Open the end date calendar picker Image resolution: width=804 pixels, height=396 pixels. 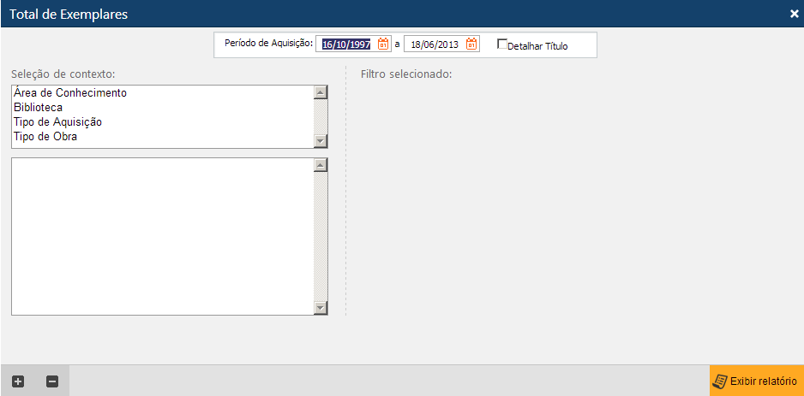tap(471, 44)
